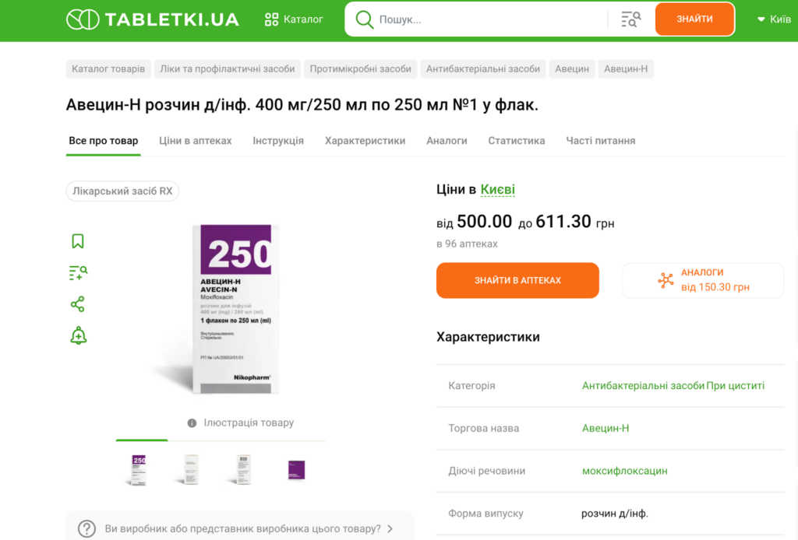
Task: Expand the manufacturer representative question chevron
Action: click(x=390, y=529)
